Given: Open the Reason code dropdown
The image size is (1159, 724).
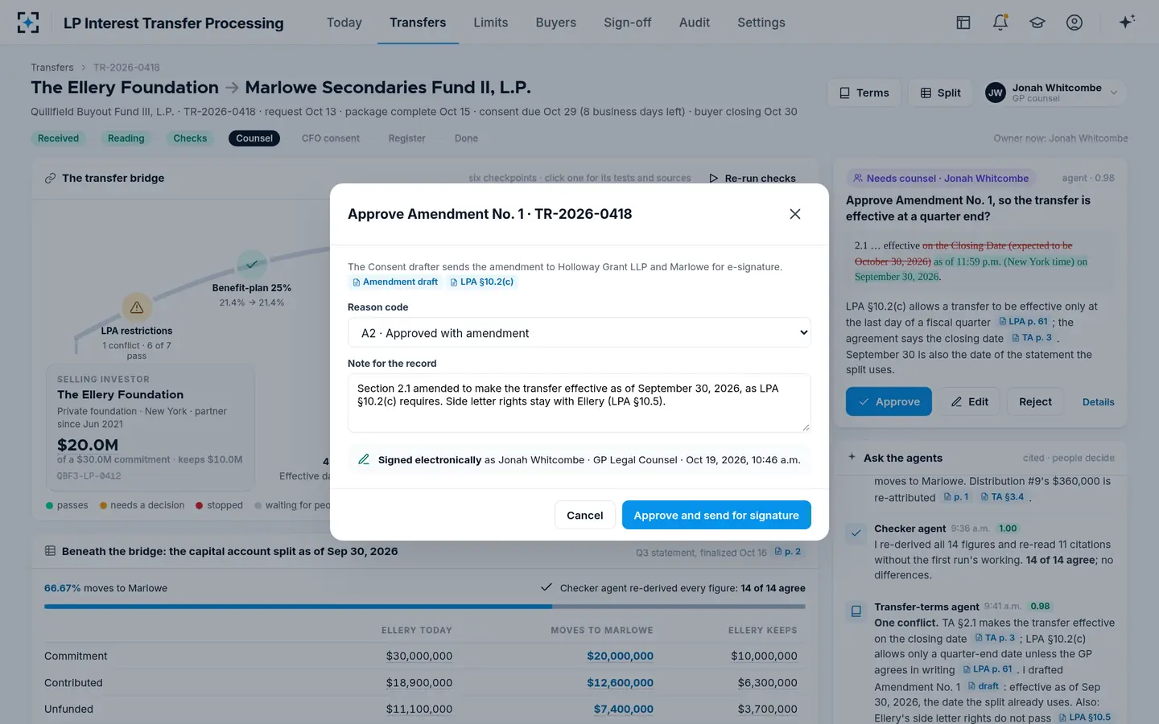Looking at the screenshot, I should tap(579, 333).
